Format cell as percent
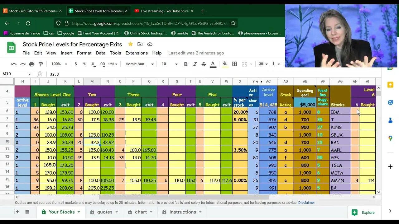 (84, 64)
